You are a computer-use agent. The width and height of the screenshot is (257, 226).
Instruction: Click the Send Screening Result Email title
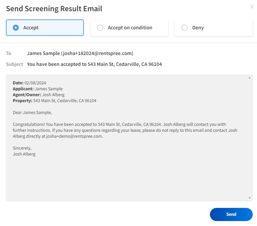[x=54, y=8]
